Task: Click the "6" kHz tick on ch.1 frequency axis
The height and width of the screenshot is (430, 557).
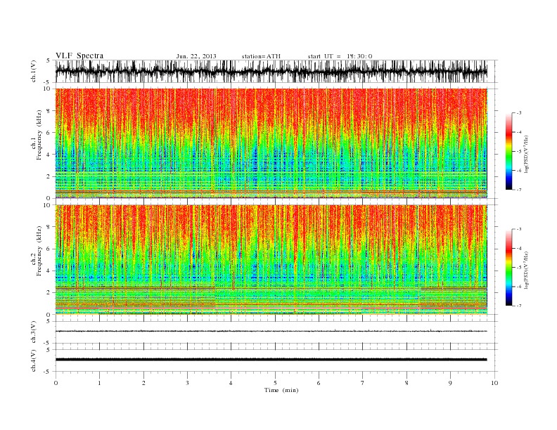Action: pyautogui.click(x=49, y=133)
